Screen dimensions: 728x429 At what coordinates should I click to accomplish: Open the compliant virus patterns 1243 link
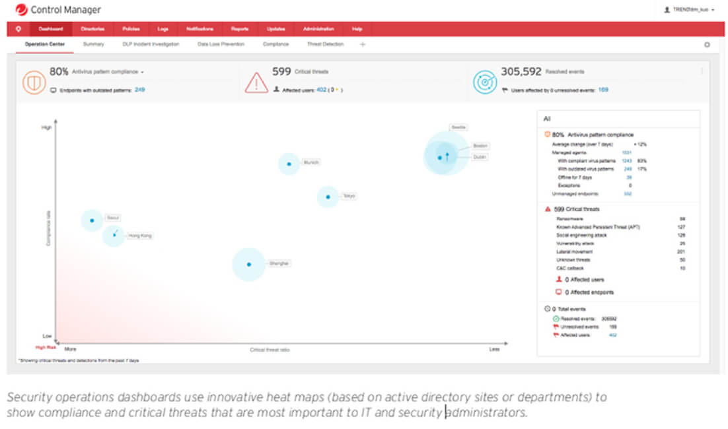(627, 161)
